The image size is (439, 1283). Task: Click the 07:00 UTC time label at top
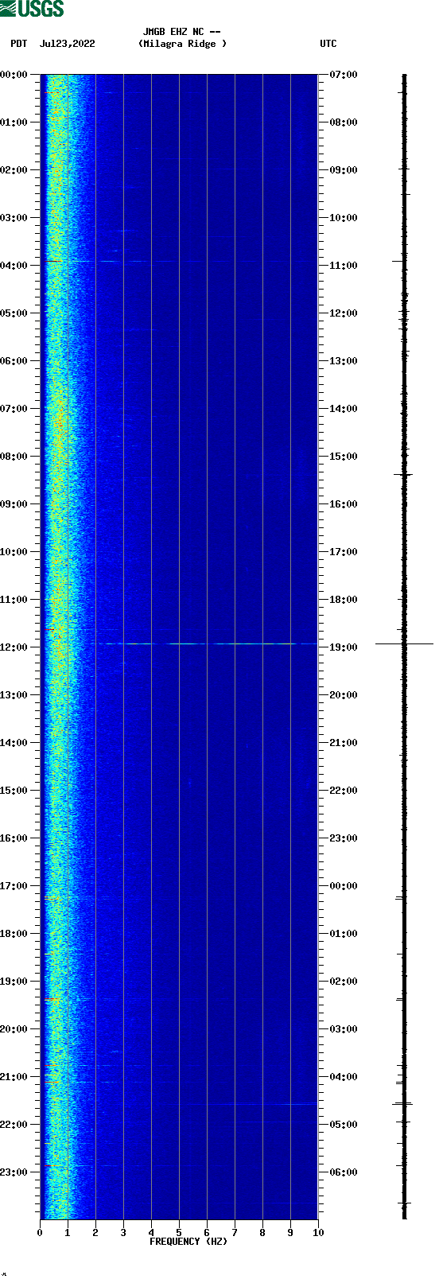(x=343, y=75)
